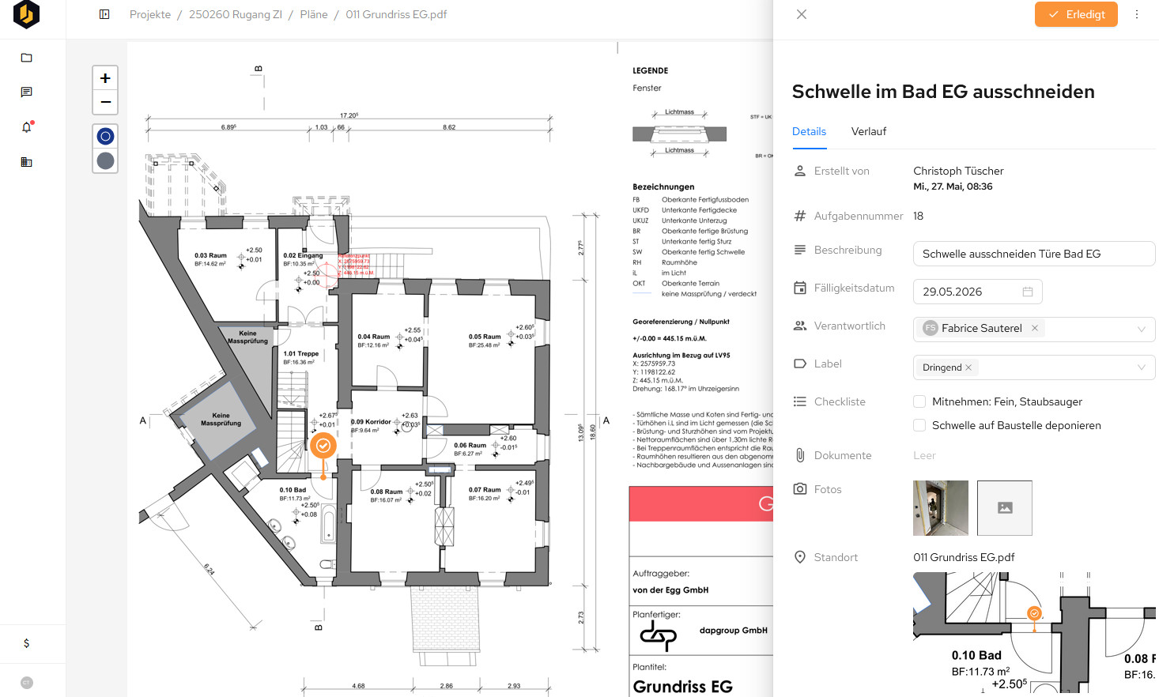Open the chat messages sidebar icon
The height and width of the screenshot is (697, 1159).
(x=26, y=92)
